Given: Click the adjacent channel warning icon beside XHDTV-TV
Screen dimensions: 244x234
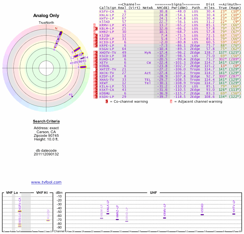Looking at the screenshot, I should point(95,52).
